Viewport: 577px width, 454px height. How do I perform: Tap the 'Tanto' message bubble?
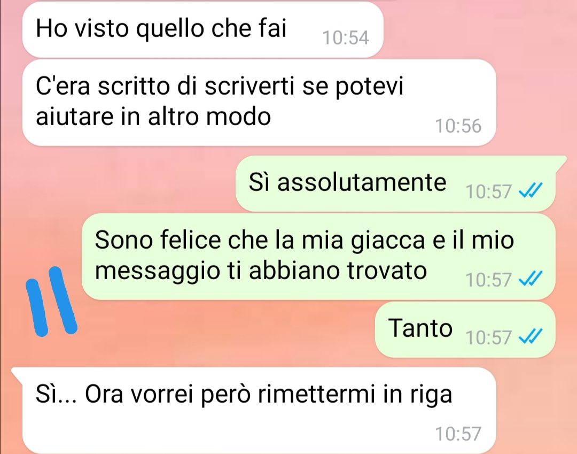tap(465, 329)
